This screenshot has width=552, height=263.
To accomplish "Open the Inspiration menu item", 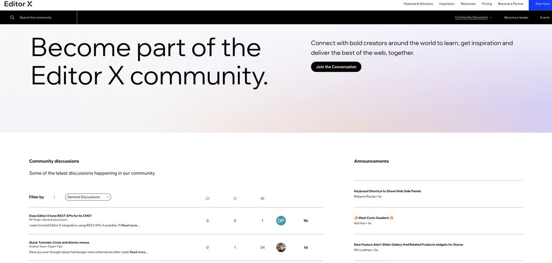I will (x=447, y=4).
